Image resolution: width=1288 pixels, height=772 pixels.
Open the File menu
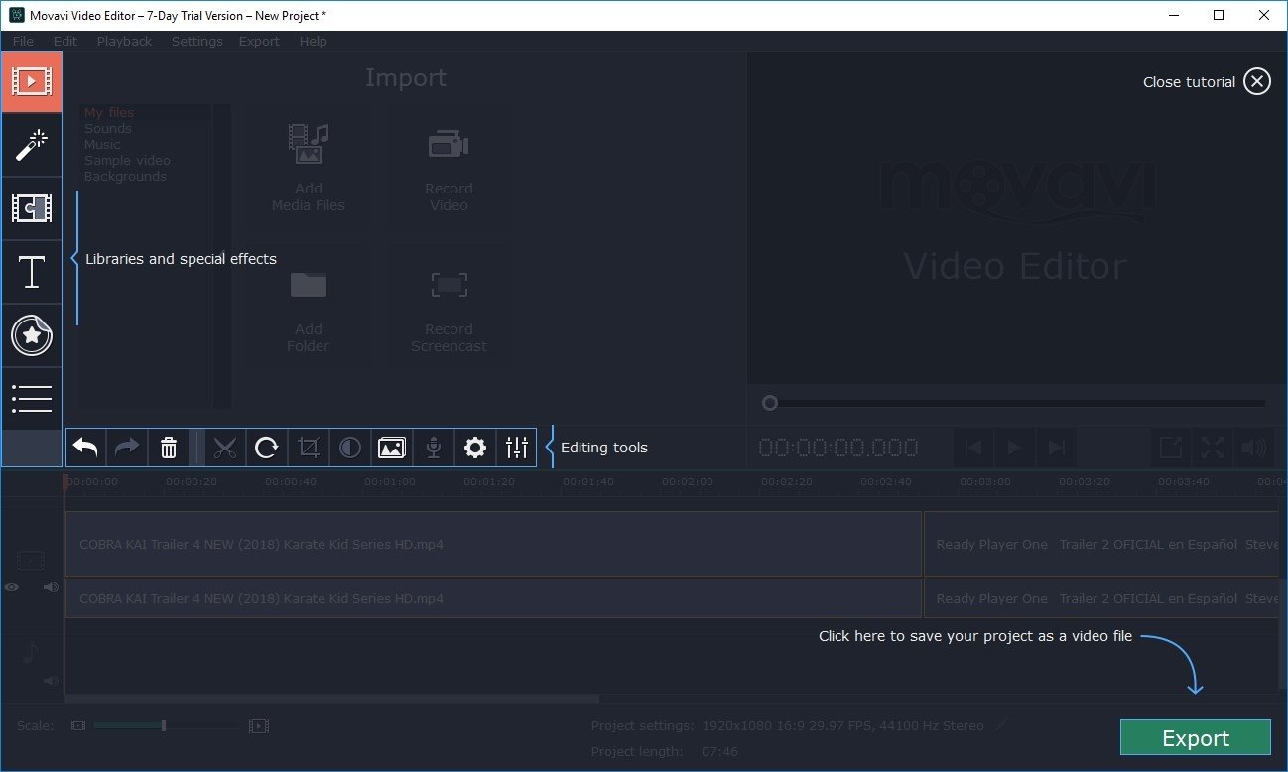tap(23, 41)
